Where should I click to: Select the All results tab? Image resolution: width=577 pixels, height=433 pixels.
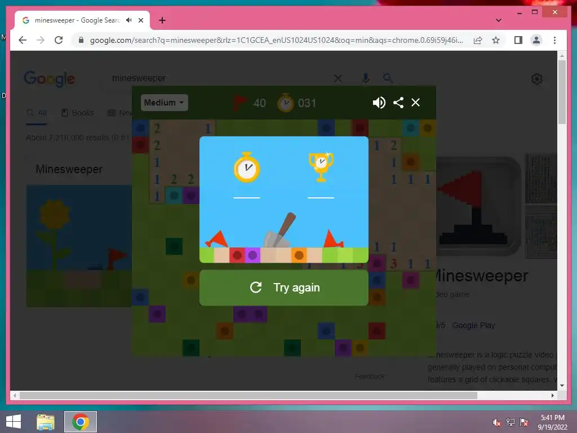[x=37, y=113]
